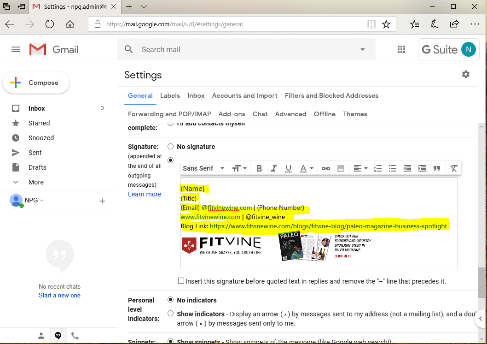Open the Sans Serif font dropdown
Viewport: 487px width, 344px height.
[x=203, y=168]
